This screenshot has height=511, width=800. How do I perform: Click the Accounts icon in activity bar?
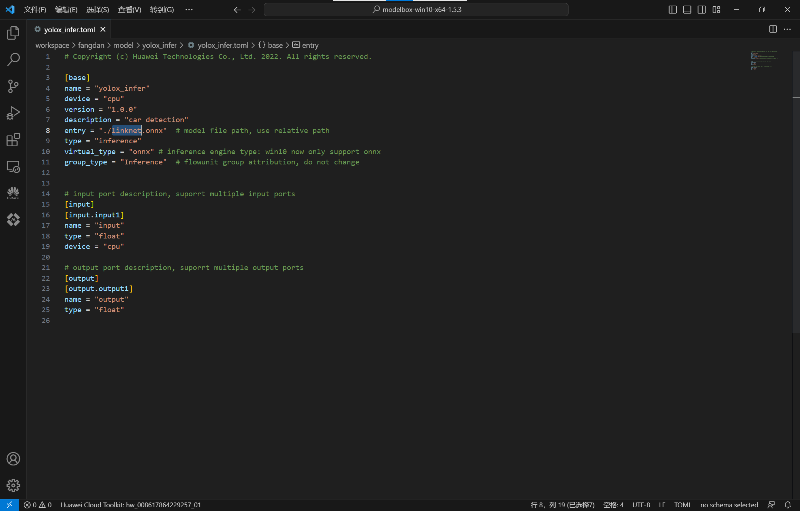click(13, 459)
